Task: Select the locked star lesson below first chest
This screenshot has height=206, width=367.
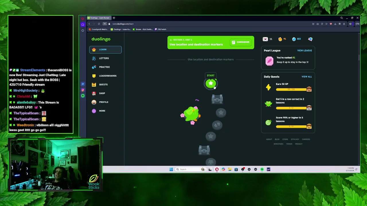Action: (221, 113)
